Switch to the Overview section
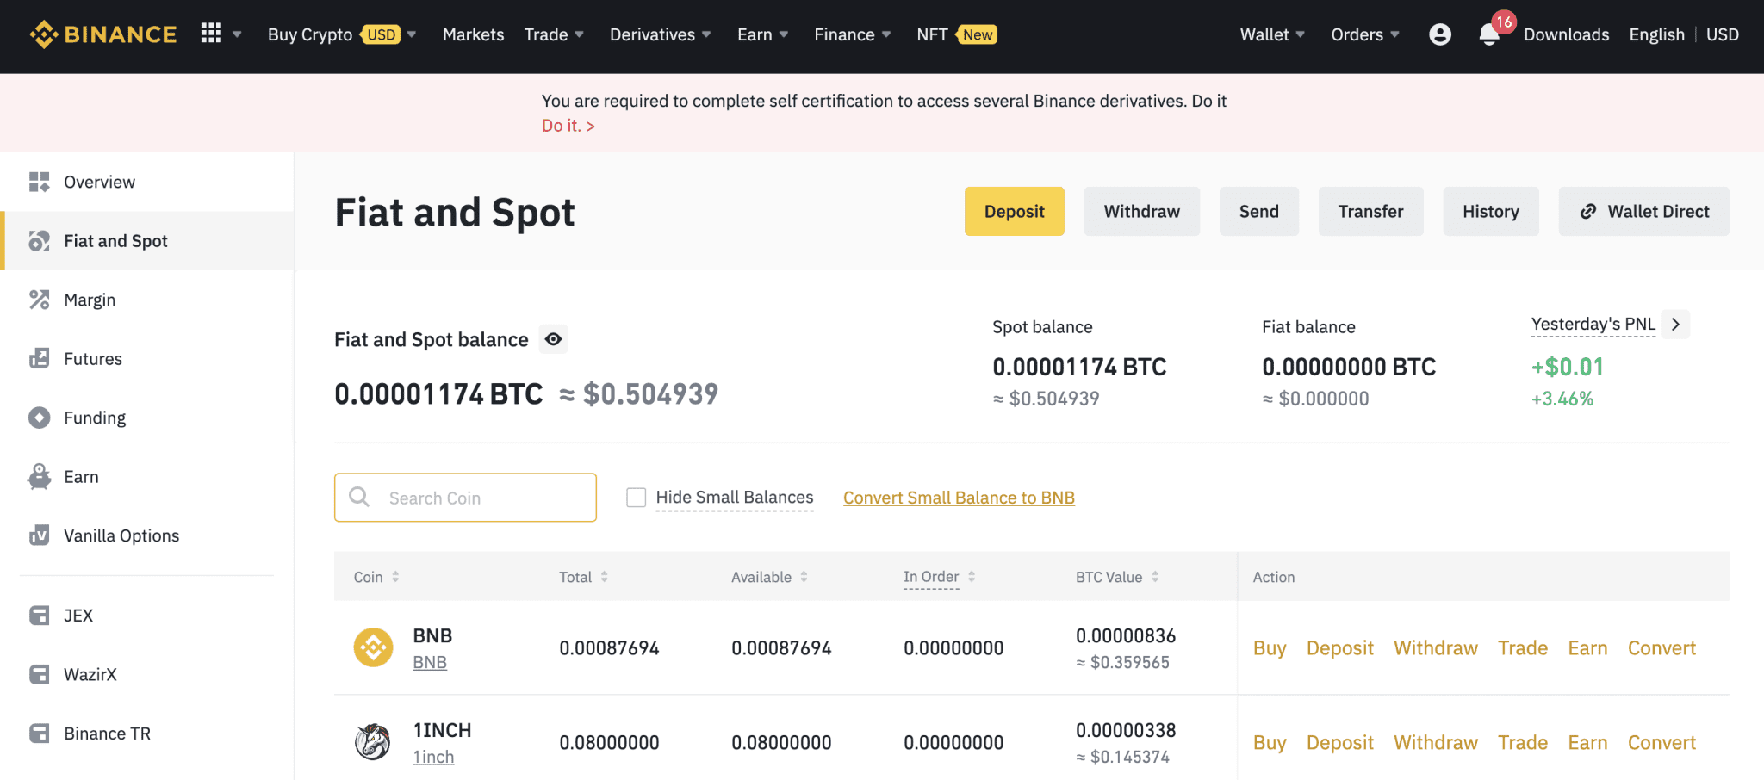The image size is (1764, 780). tap(99, 182)
